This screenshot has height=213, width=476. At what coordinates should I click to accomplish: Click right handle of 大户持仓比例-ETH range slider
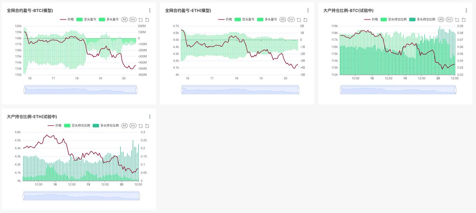[139, 197]
